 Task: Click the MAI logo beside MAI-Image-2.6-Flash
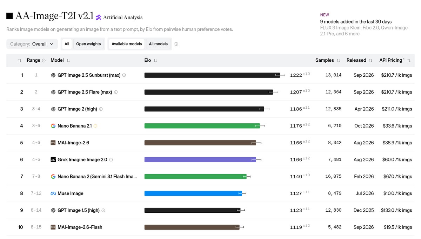pos(53,227)
